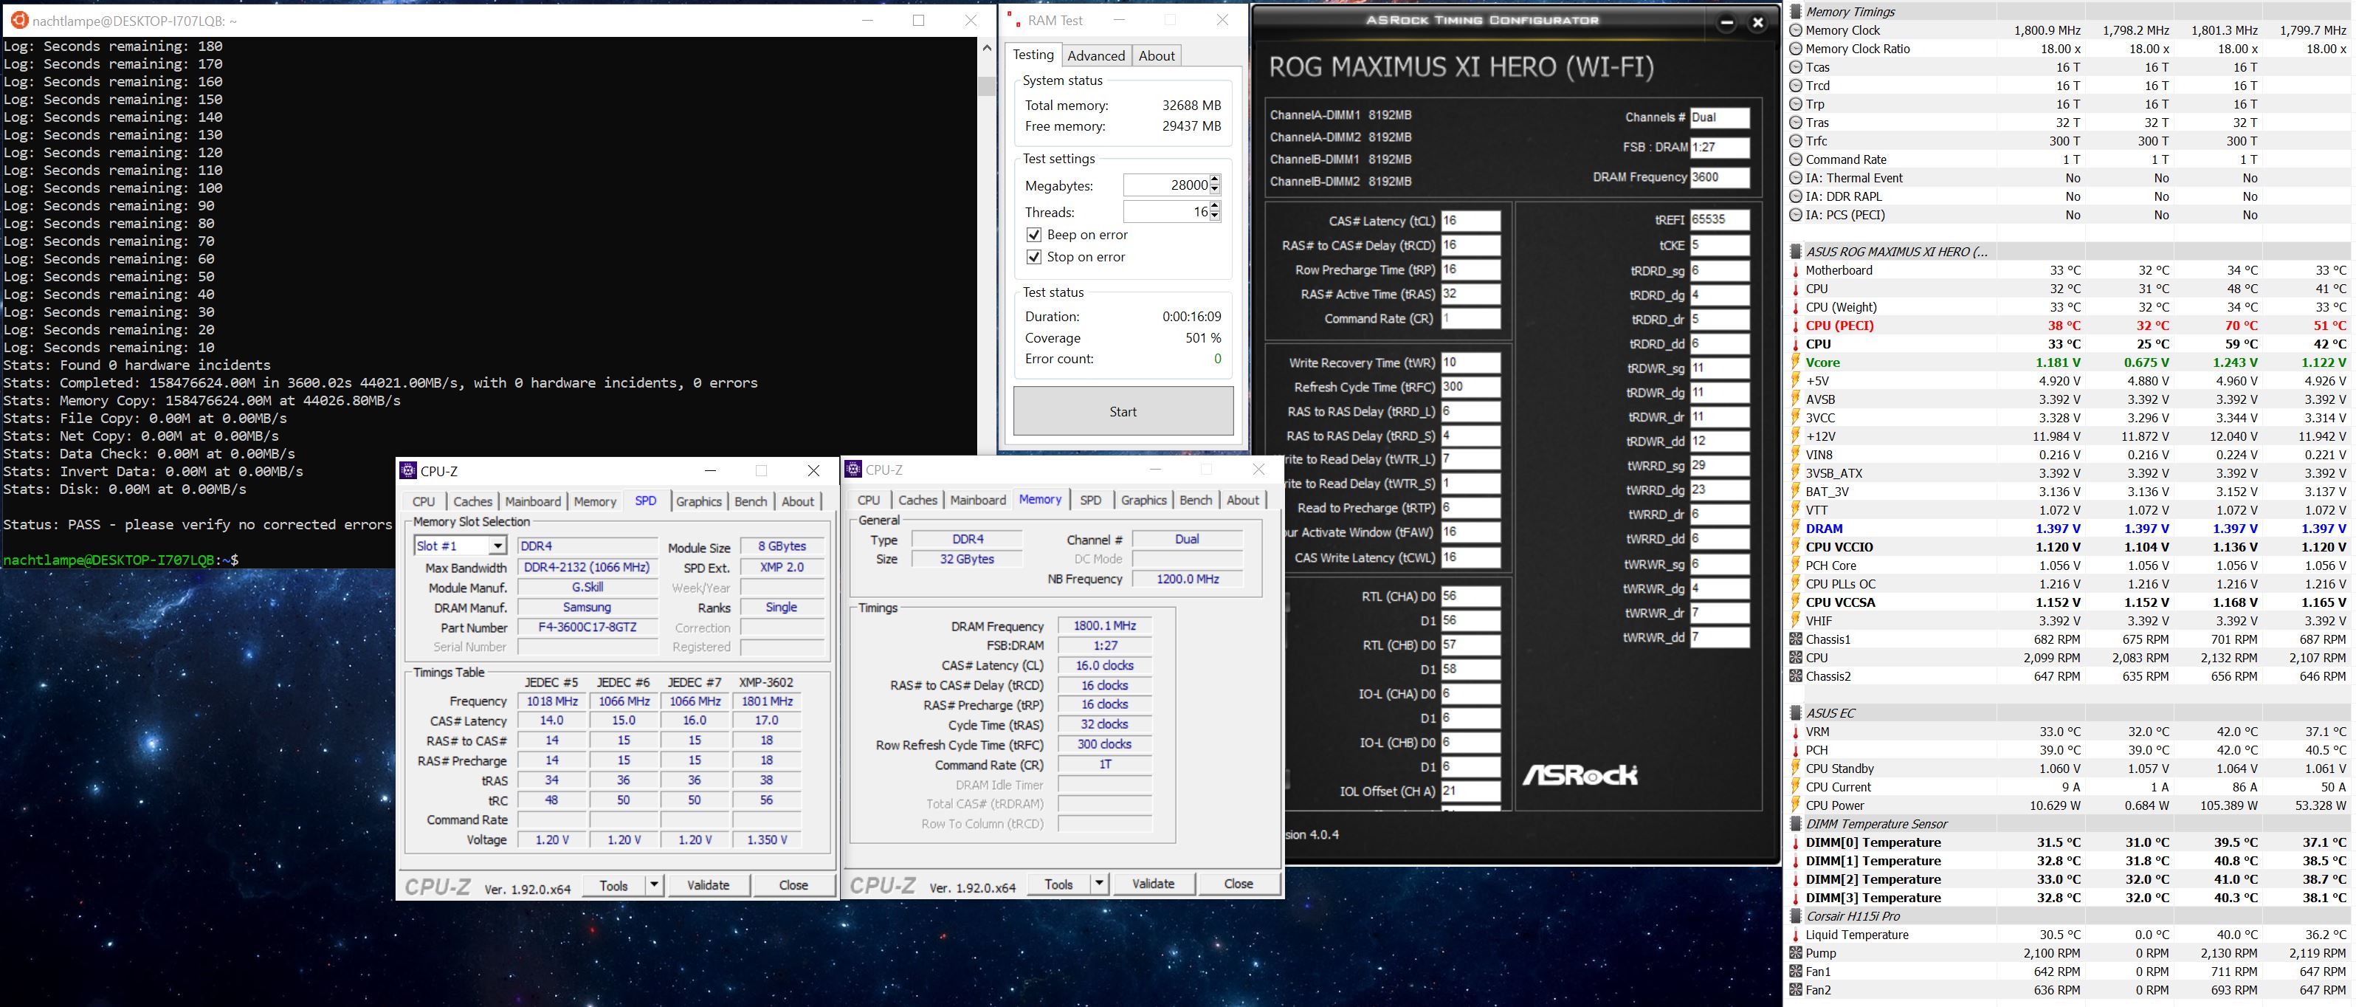The height and width of the screenshot is (1007, 2356).
Task: Close the ASRock Timing Configurator window
Action: coord(1757,24)
